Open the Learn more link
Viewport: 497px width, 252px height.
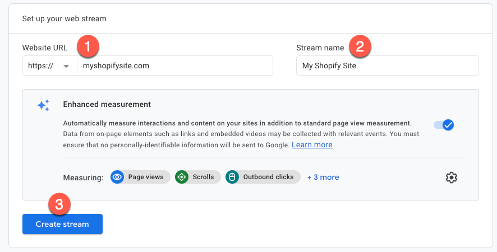(x=312, y=144)
